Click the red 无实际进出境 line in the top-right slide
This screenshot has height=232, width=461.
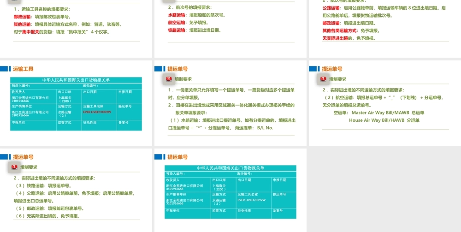[349, 38]
